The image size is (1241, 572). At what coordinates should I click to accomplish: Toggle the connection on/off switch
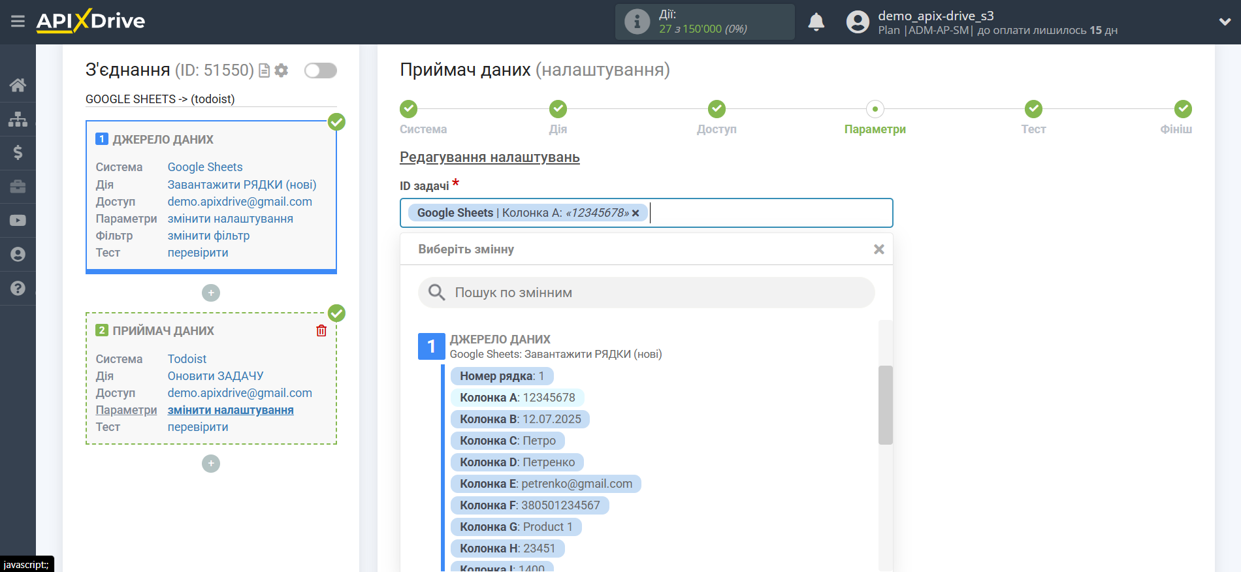pyautogui.click(x=321, y=71)
